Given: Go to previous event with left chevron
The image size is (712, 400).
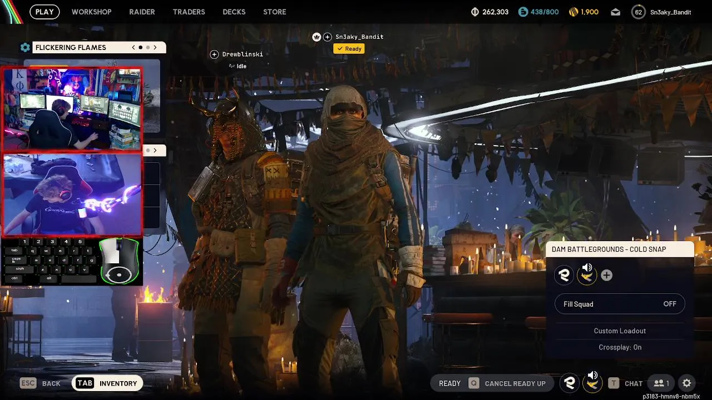Looking at the screenshot, I should pyautogui.click(x=133, y=47).
